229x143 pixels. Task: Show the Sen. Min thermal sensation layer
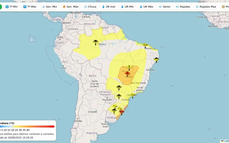tap(49, 7)
